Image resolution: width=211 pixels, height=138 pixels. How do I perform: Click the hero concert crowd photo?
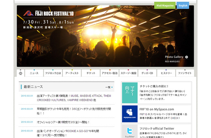tap(105, 36)
